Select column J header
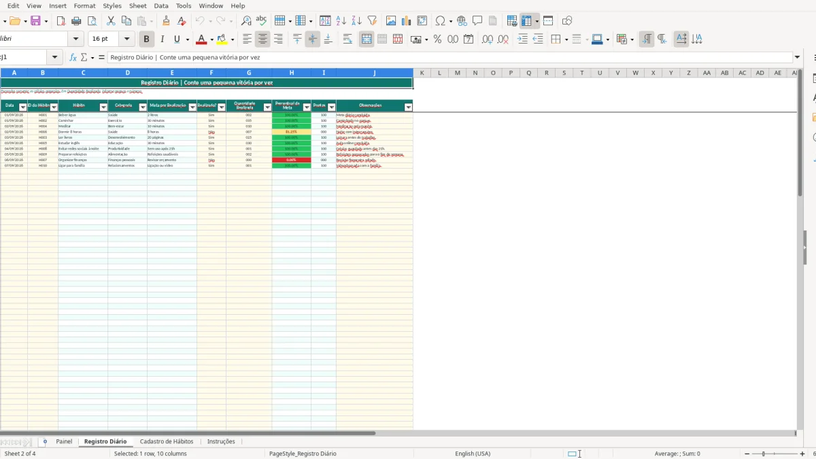The image size is (816, 459). 374,73
